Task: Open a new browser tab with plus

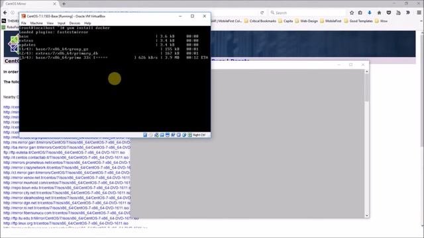Action: (64, 4)
